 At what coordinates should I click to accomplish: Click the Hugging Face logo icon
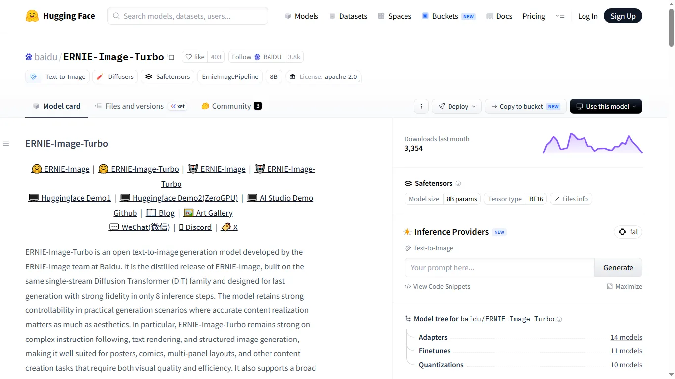(x=32, y=16)
